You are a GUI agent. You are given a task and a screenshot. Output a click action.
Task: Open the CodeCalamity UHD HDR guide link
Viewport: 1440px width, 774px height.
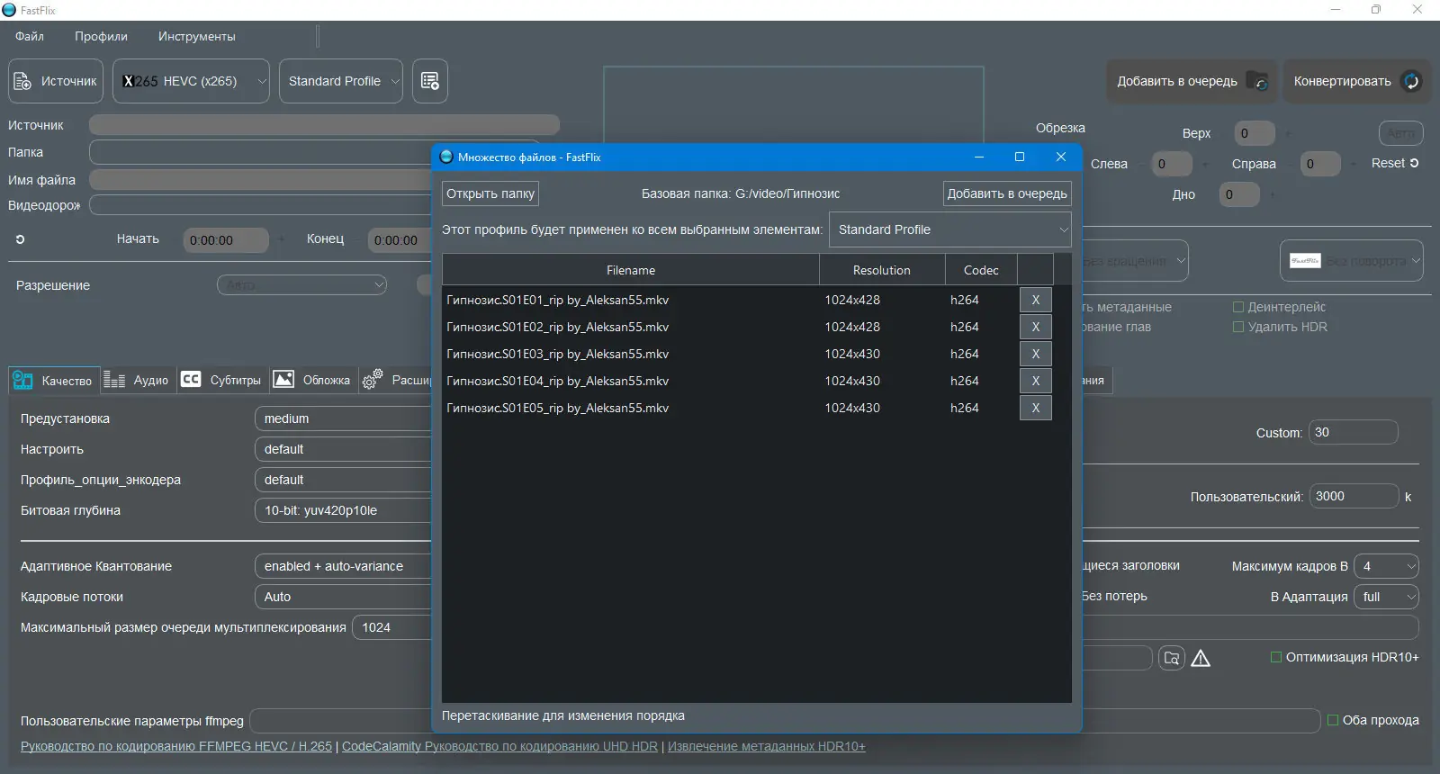pyautogui.click(x=499, y=746)
